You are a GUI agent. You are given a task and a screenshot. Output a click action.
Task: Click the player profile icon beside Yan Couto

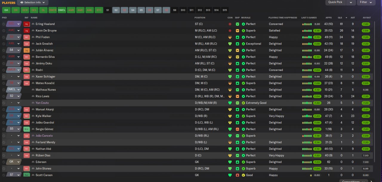(33, 103)
